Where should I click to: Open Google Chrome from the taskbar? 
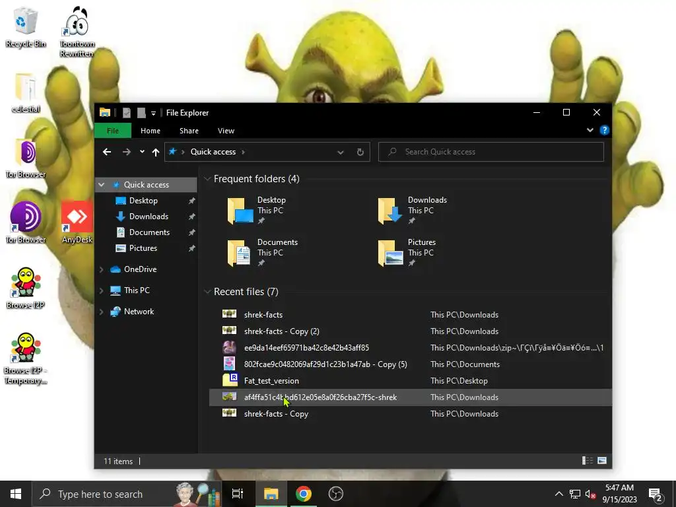304,494
